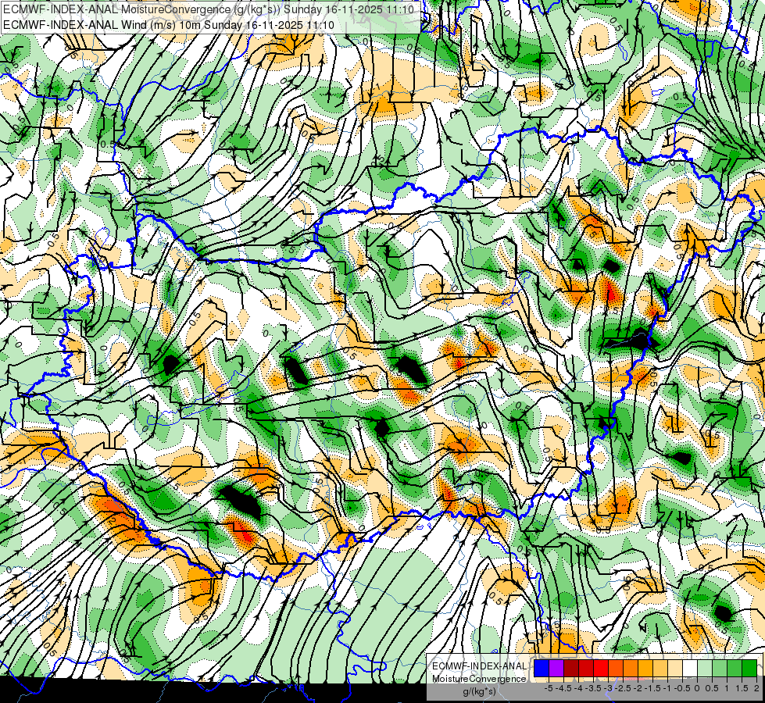Click the '-4' legend scale value
The image size is (765, 703).
point(578,688)
